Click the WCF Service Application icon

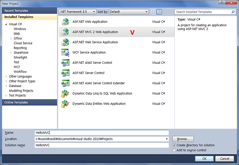[65, 52]
